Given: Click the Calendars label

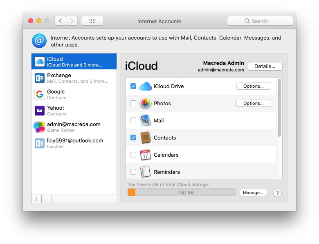Looking at the screenshot, I should 166,155.
